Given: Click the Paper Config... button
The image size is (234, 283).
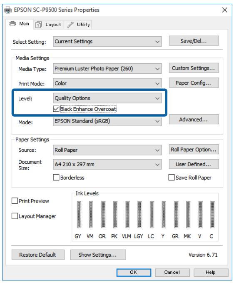Looking at the screenshot, I should click(194, 83).
